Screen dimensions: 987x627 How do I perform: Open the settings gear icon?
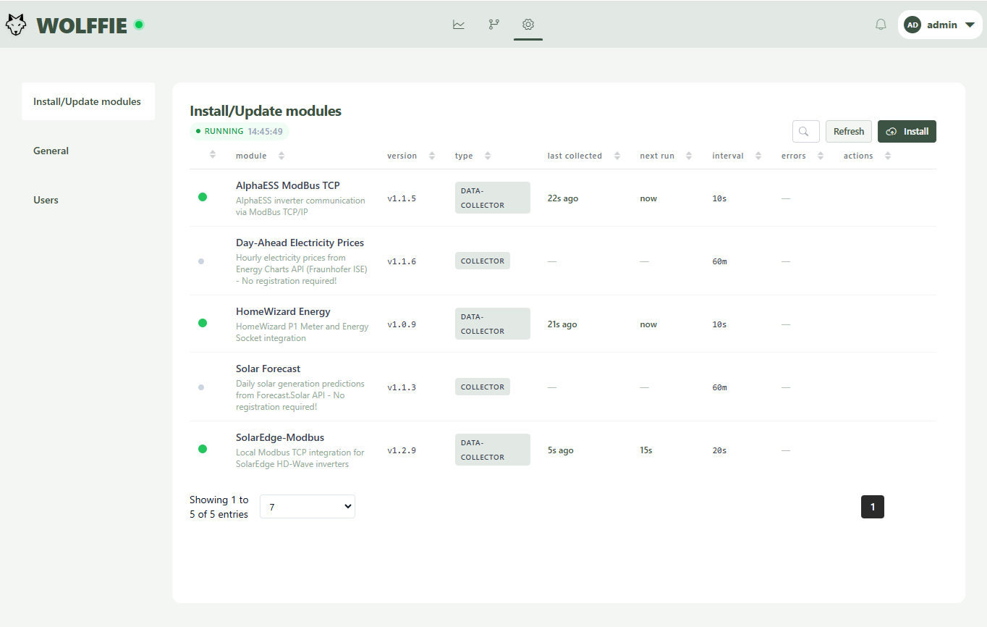[x=528, y=25]
